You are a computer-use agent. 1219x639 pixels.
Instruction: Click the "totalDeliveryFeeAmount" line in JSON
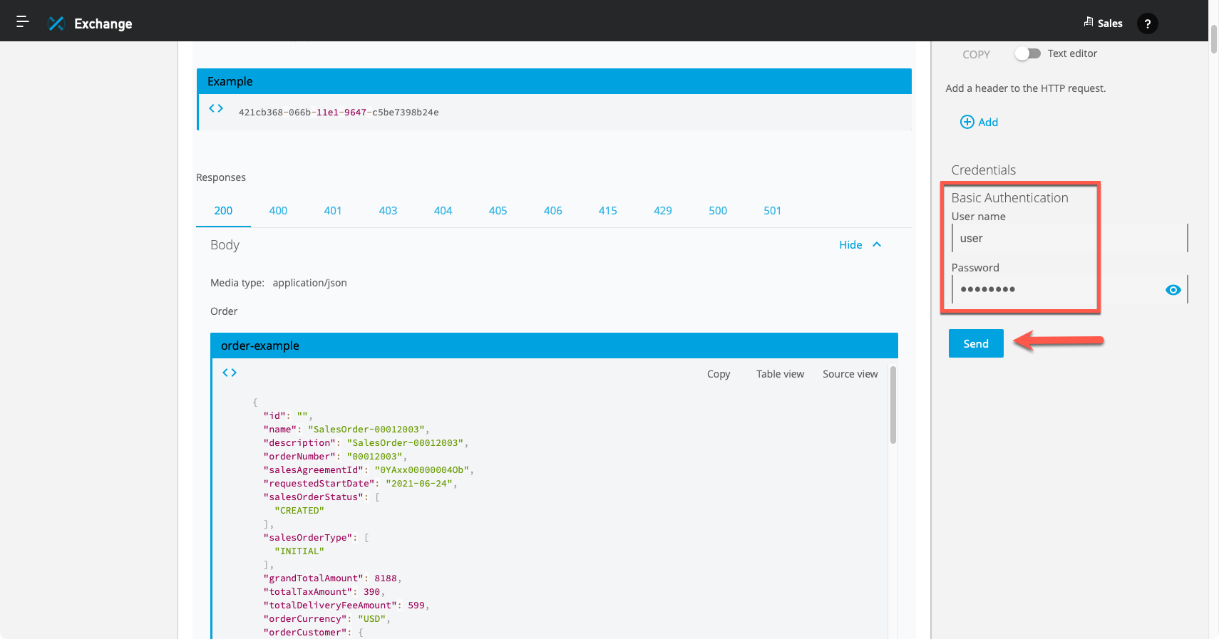(346, 606)
